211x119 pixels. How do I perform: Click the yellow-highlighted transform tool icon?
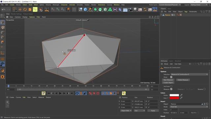coord(35,10)
